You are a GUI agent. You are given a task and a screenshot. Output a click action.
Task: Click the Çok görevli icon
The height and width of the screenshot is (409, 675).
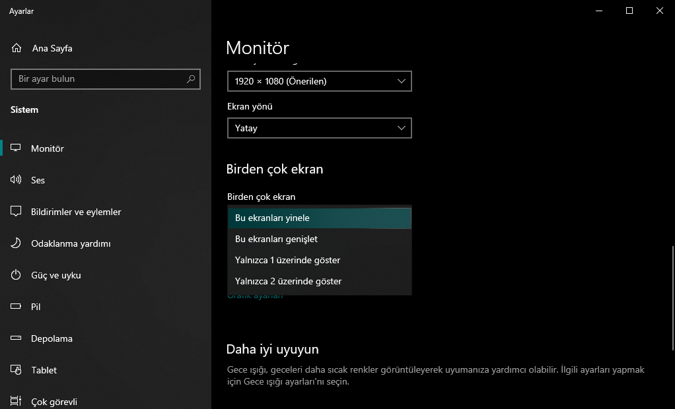pos(16,401)
